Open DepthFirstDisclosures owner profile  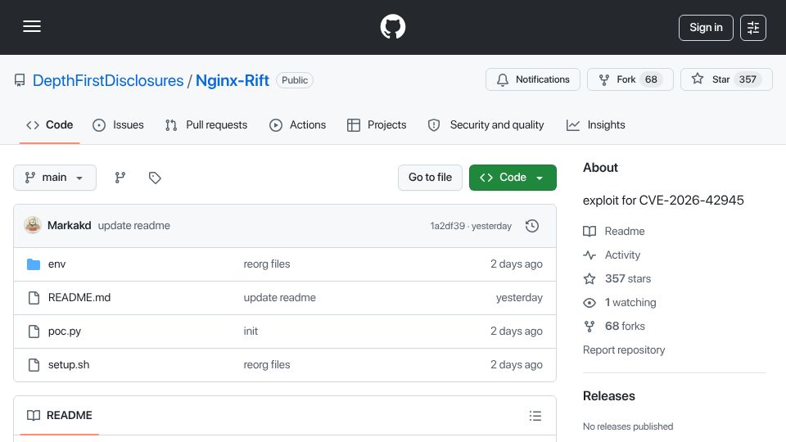click(x=108, y=80)
